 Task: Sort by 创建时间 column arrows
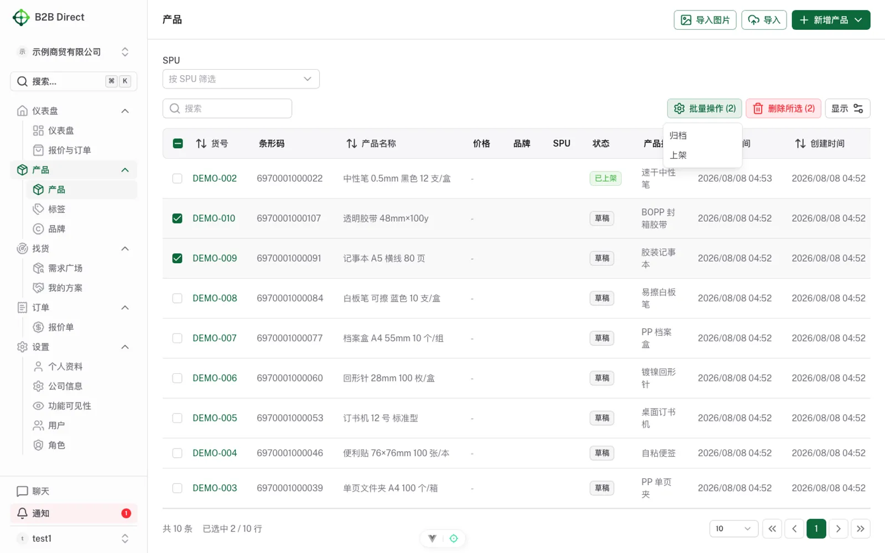(x=800, y=144)
